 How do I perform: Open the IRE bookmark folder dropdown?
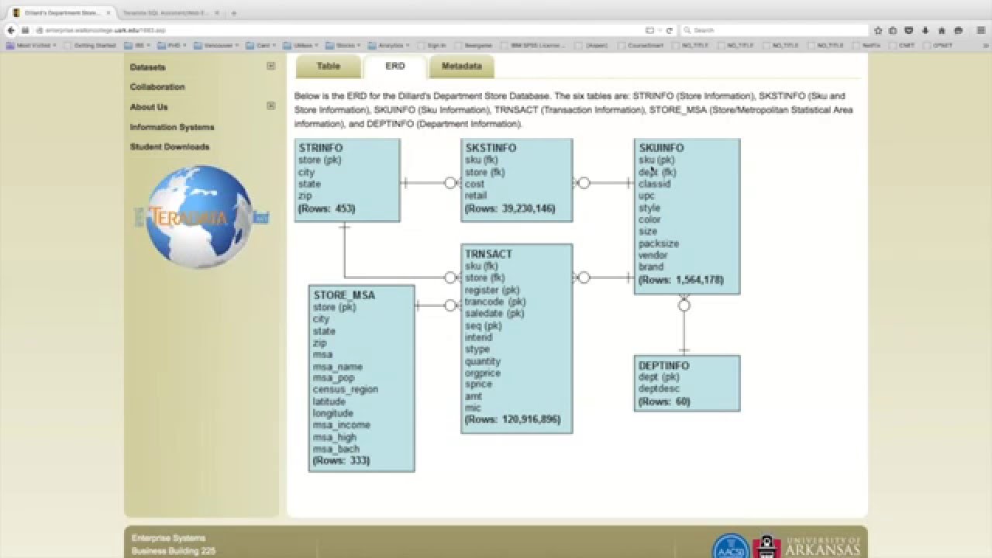coord(136,46)
